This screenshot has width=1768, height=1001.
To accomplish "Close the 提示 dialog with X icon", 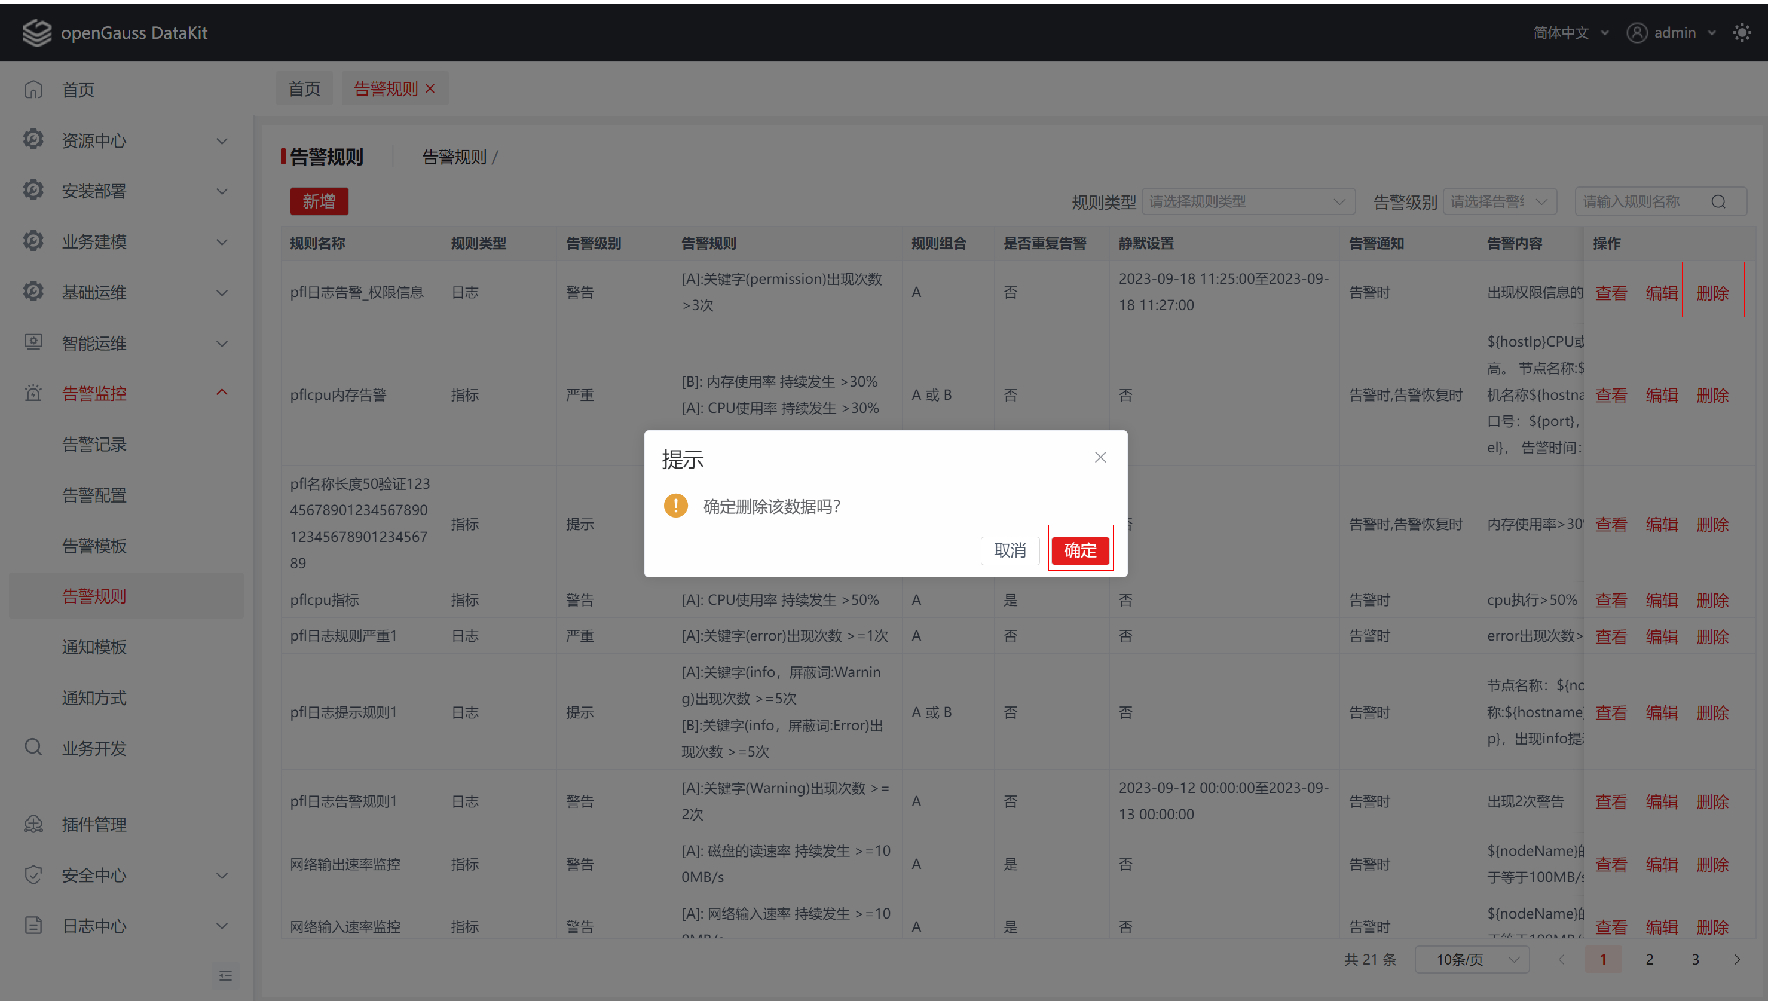I will 1100,457.
